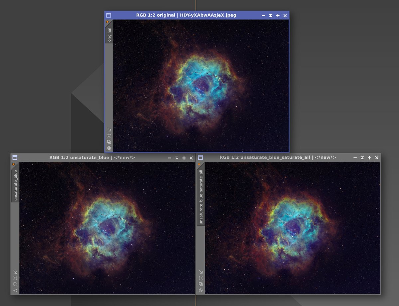Click the orange dot above the original view tab
The height and width of the screenshot is (306, 399).
coord(107,22)
